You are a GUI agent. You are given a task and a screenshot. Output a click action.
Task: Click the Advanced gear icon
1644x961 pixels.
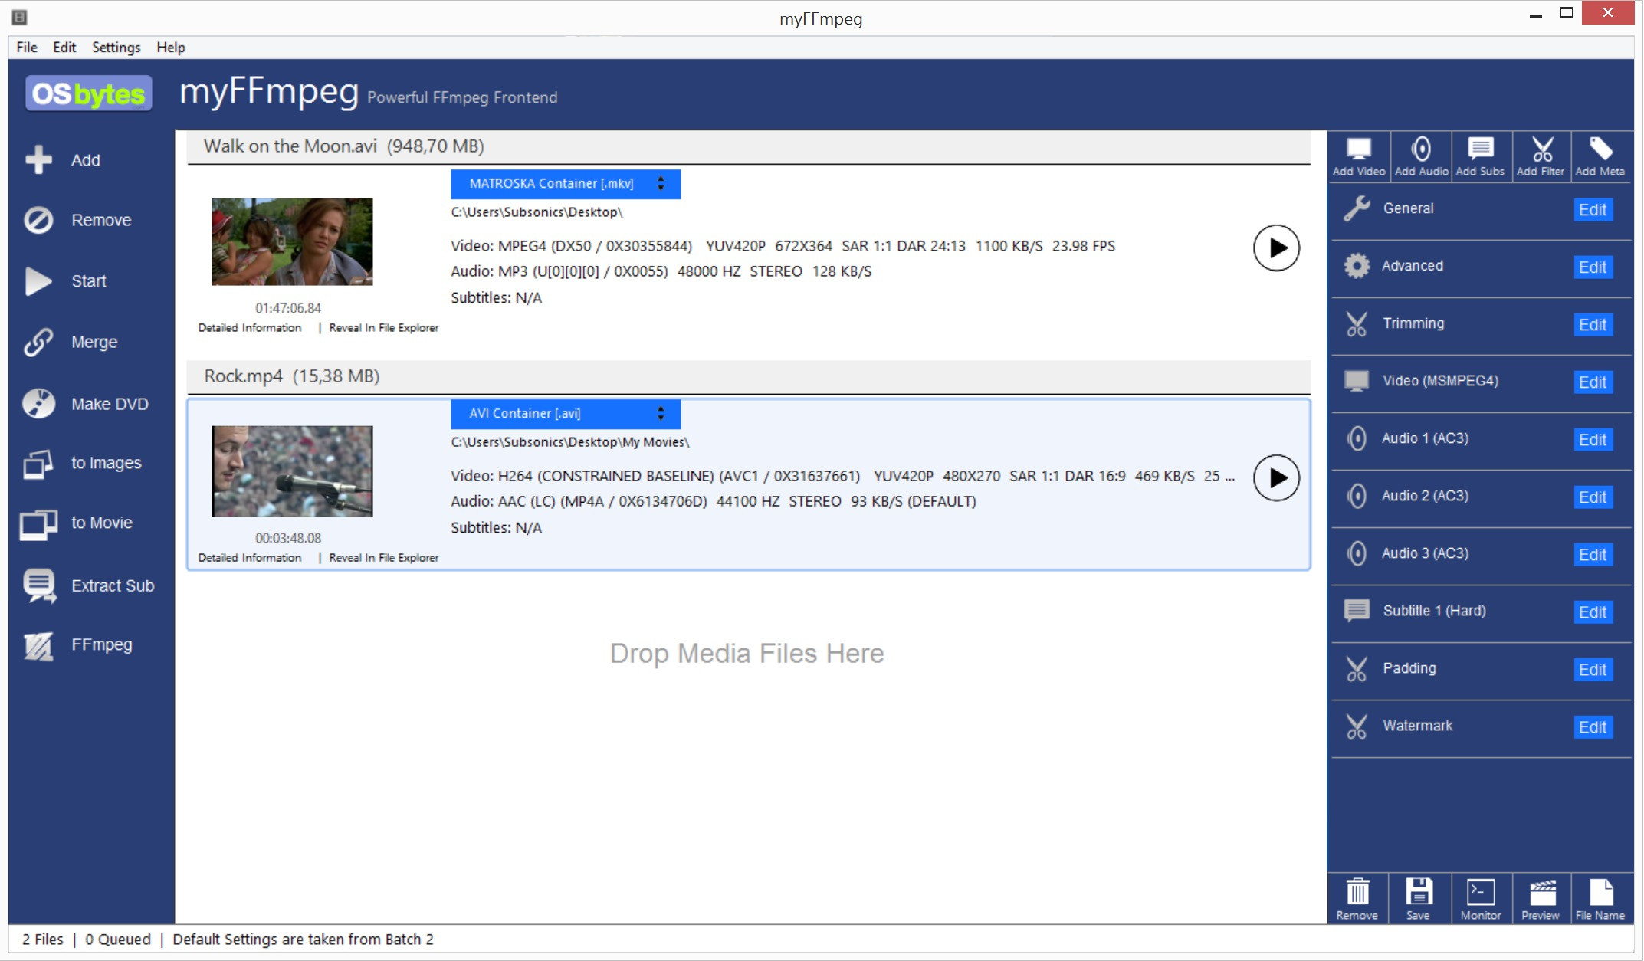pyautogui.click(x=1357, y=266)
